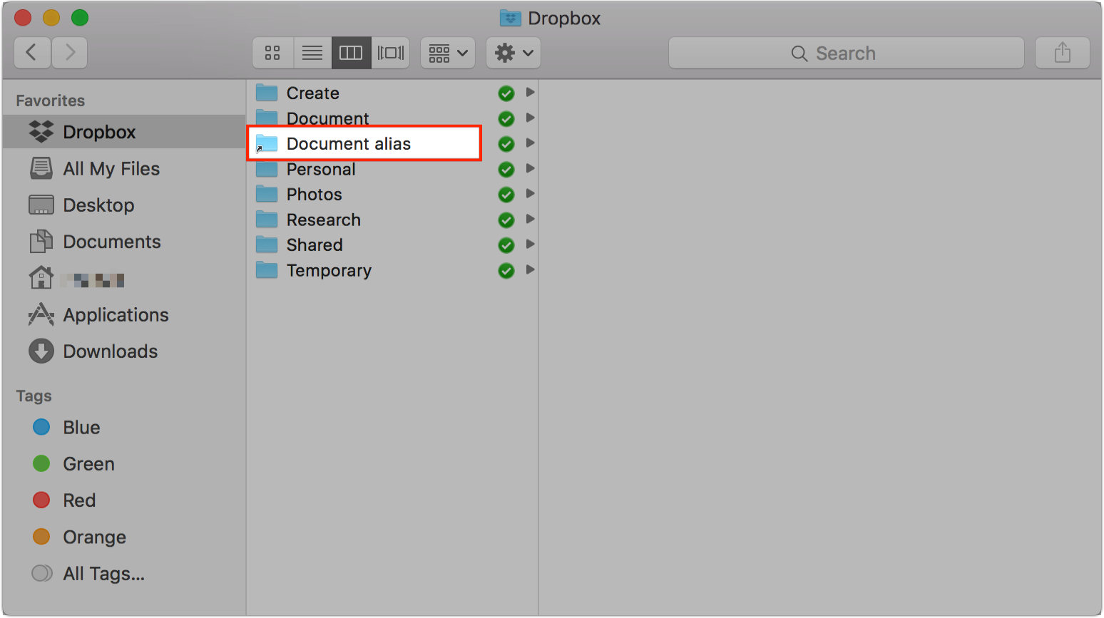Select column view button

[x=351, y=53]
